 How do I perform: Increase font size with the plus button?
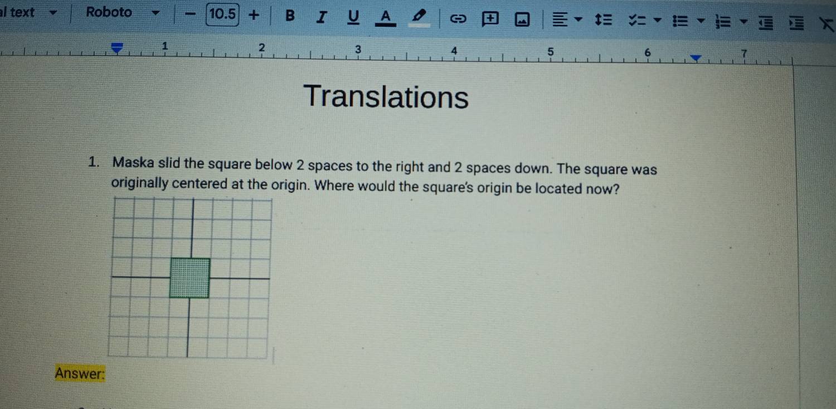(x=254, y=15)
